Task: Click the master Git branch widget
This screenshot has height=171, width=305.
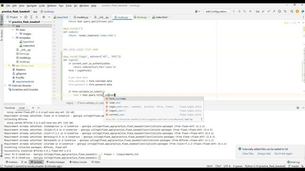Action: click(x=294, y=166)
